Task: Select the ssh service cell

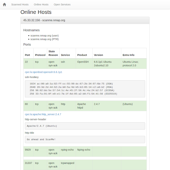Action: pos(67,64)
